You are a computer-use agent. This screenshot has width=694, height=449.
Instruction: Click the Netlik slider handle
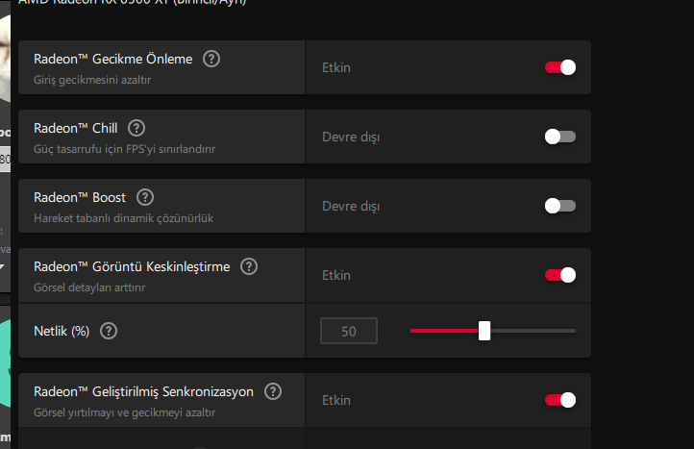[484, 331]
